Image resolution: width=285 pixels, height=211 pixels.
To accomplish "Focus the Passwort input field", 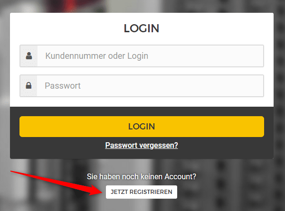I will click(142, 86).
